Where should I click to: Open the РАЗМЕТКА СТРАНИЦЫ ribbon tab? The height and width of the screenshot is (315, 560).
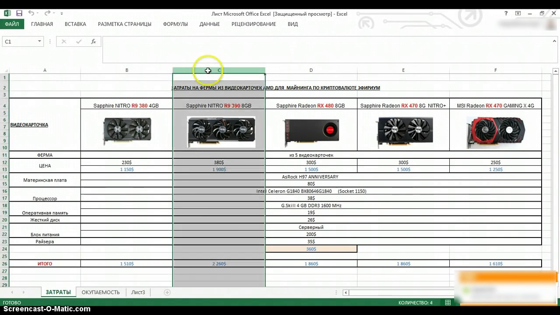[x=125, y=24]
